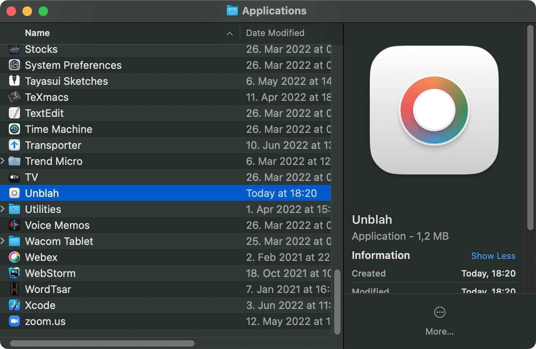Select the Utilities row name
The width and height of the screenshot is (536, 349).
43,209
